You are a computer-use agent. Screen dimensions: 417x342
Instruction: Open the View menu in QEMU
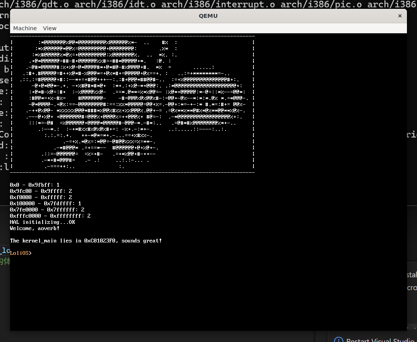pyautogui.click(x=50, y=28)
